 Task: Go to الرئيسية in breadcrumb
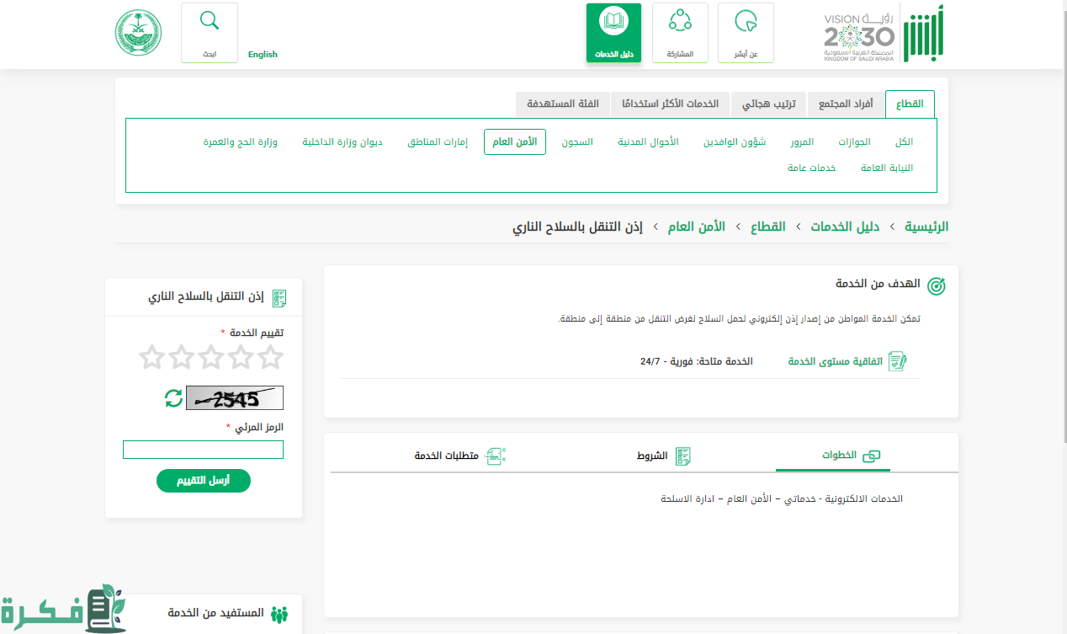pyautogui.click(x=926, y=226)
